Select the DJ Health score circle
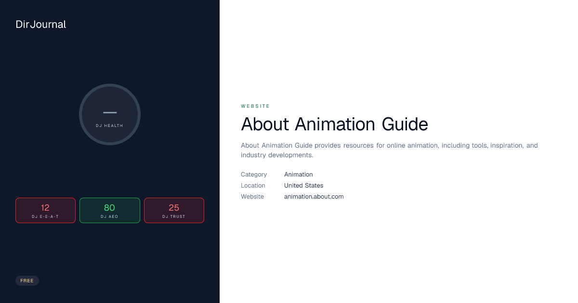The height and width of the screenshot is (303, 578). pos(110,114)
